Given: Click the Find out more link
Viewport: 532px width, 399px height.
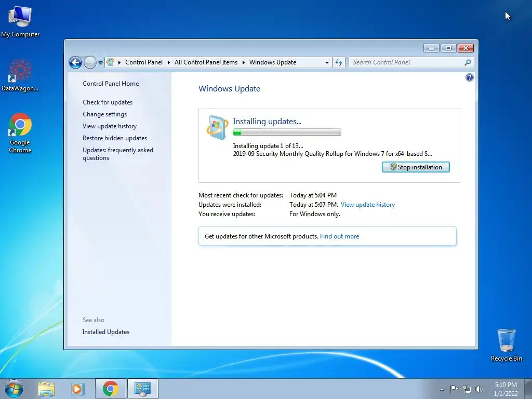Looking at the screenshot, I should pos(339,236).
